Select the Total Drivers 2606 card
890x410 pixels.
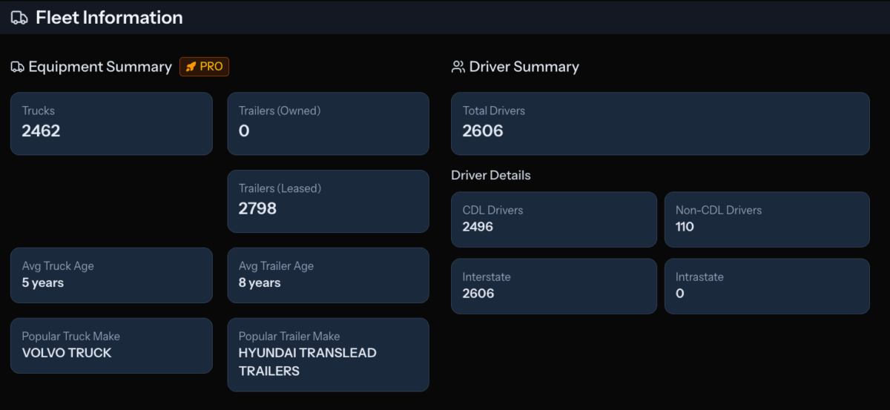[x=660, y=124]
